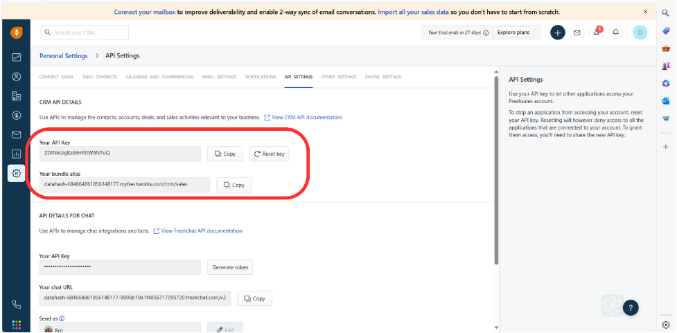Image resolution: width=677 pixels, height=333 pixels.
Task: Open the browser sidebar search icon
Action: [x=665, y=13]
